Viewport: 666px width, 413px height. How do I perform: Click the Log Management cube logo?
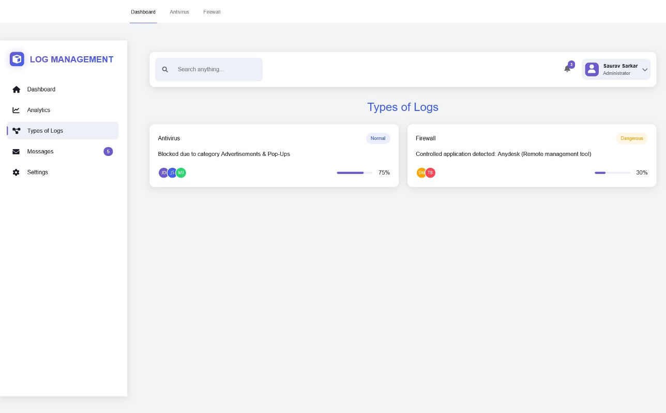pyautogui.click(x=17, y=59)
